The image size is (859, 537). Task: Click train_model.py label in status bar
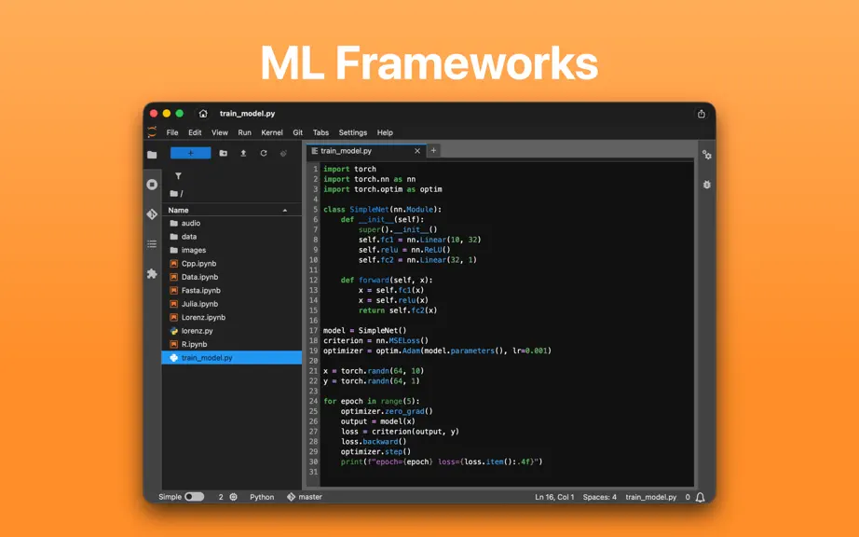(x=651, y=497)
